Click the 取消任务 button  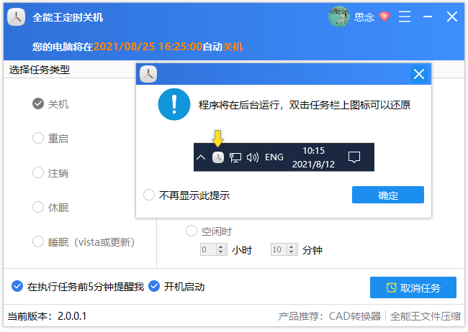[x=413, y=287]
